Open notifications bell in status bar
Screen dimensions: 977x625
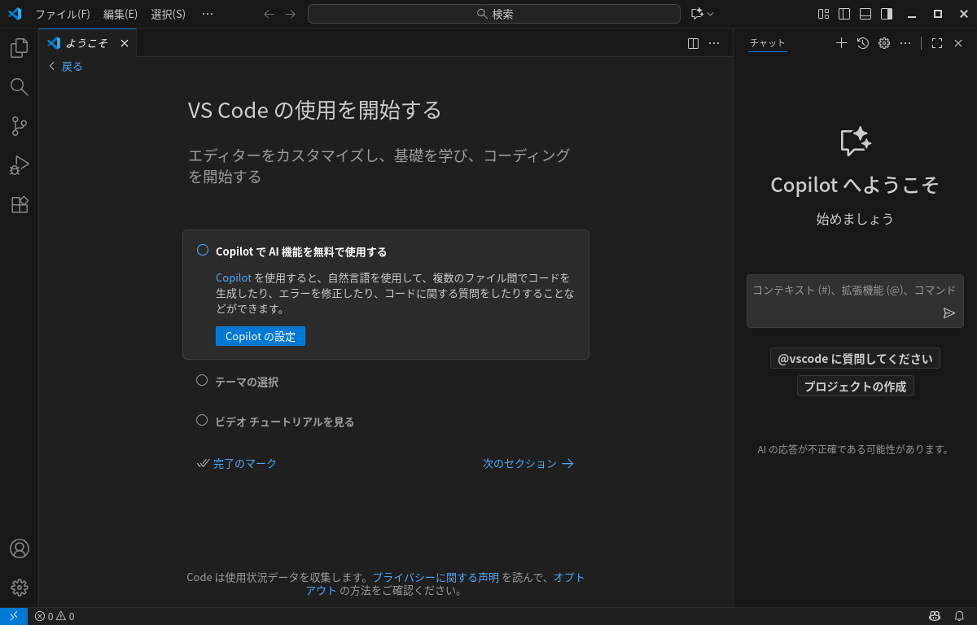click(x=959, y=616)
